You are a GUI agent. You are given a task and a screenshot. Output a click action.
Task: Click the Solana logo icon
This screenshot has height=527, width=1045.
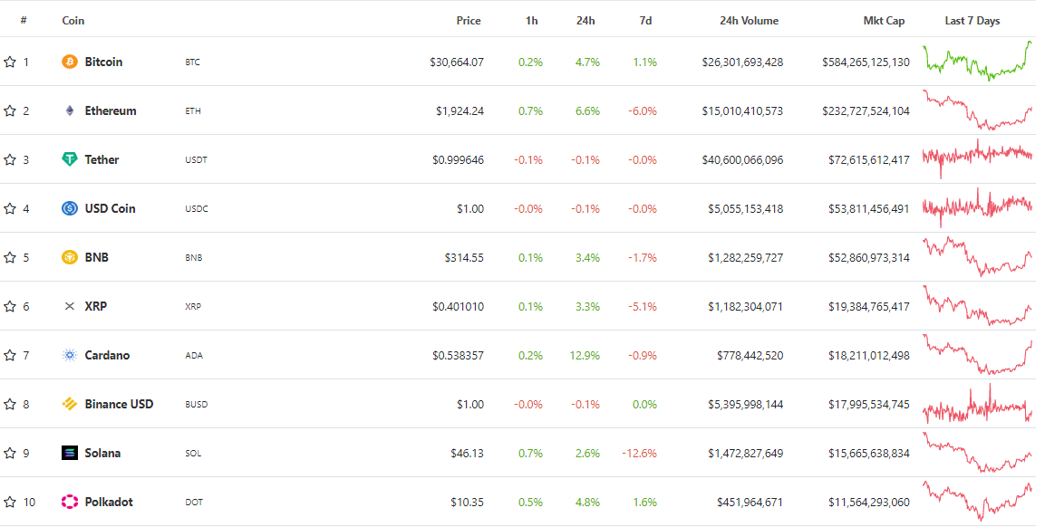[x=69, y=453]
